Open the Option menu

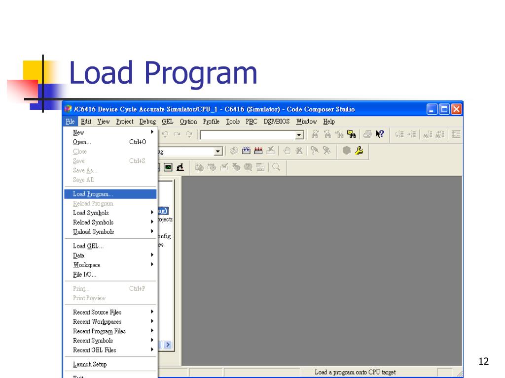tap(188, 122)
